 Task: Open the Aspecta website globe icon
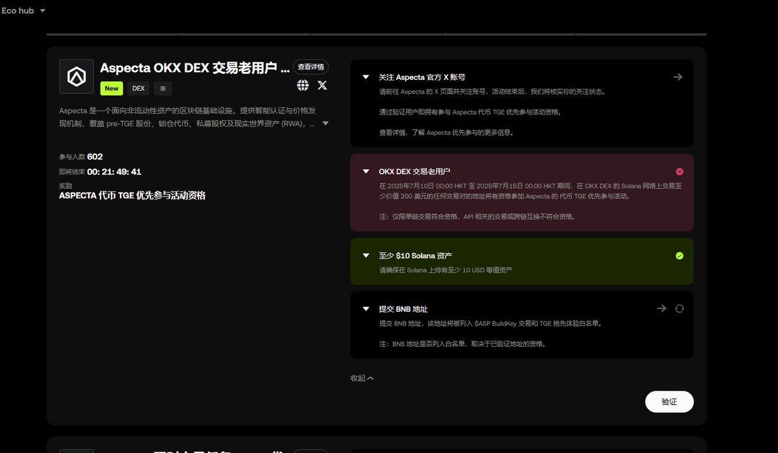tap(303, 85)
